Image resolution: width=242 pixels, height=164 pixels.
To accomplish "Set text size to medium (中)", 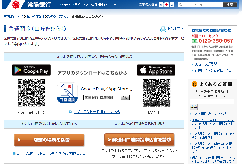I will tap(166, 5).
